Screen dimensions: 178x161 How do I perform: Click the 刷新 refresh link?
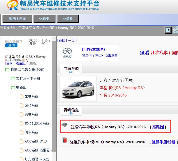click(33, 63)
